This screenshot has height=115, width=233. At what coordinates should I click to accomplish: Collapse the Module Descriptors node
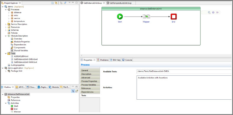tap(6, 36)
